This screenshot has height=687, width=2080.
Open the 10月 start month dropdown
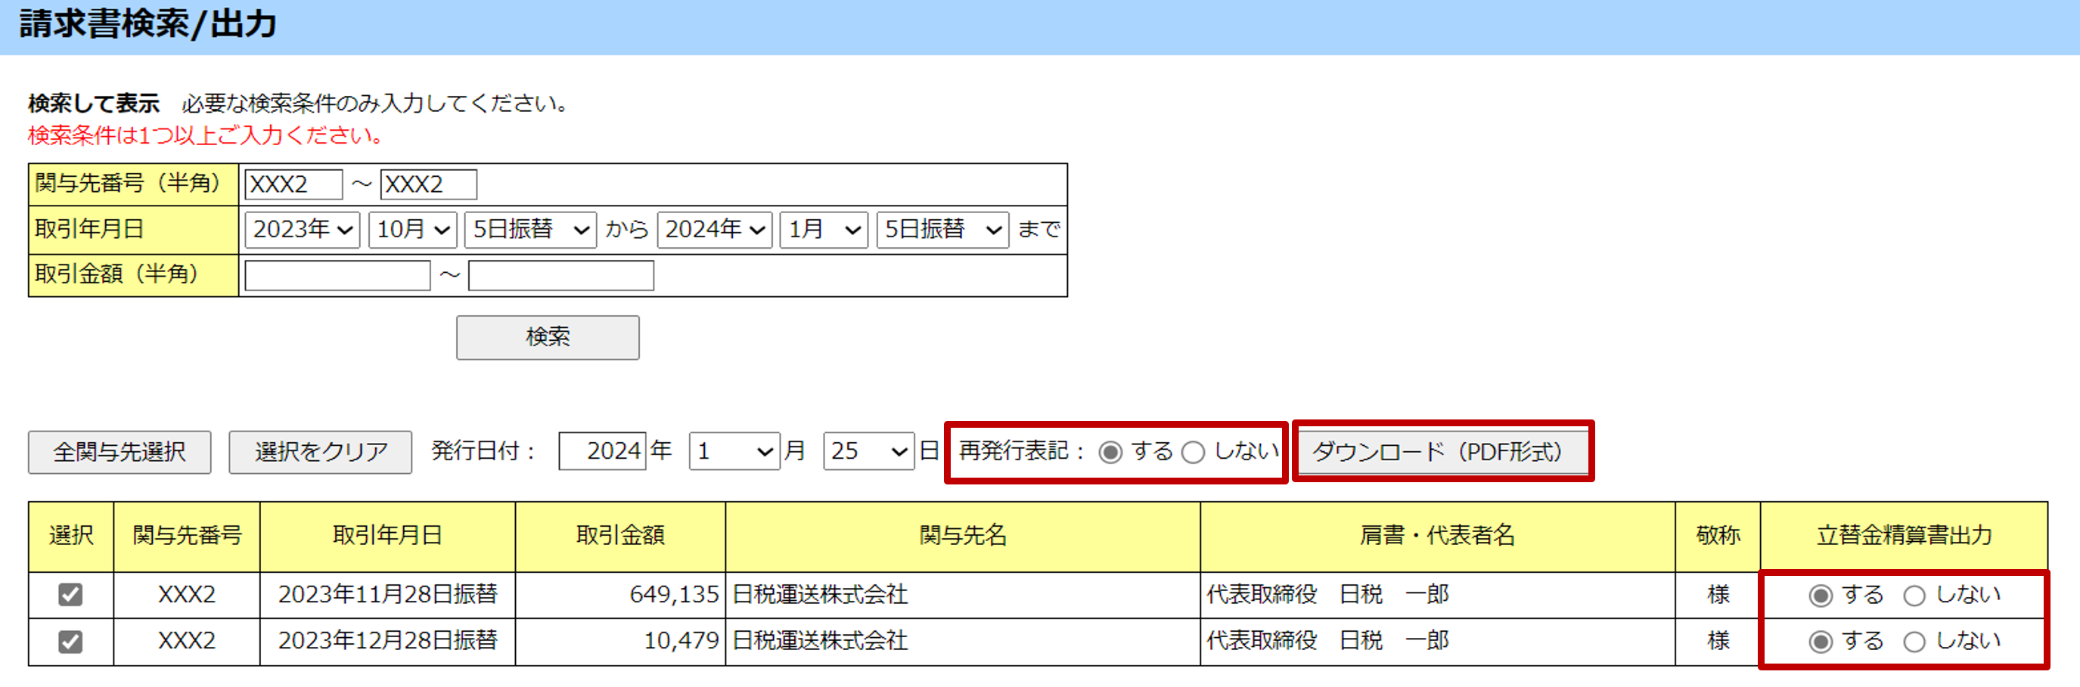pos(413,230)
